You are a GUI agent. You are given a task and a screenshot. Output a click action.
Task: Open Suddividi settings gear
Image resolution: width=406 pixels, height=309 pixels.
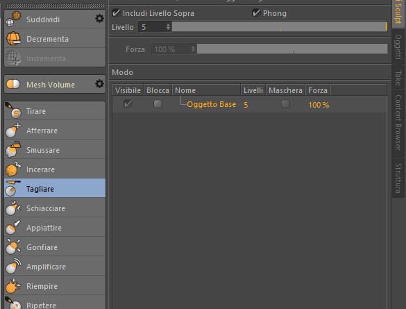coord(99,19)
